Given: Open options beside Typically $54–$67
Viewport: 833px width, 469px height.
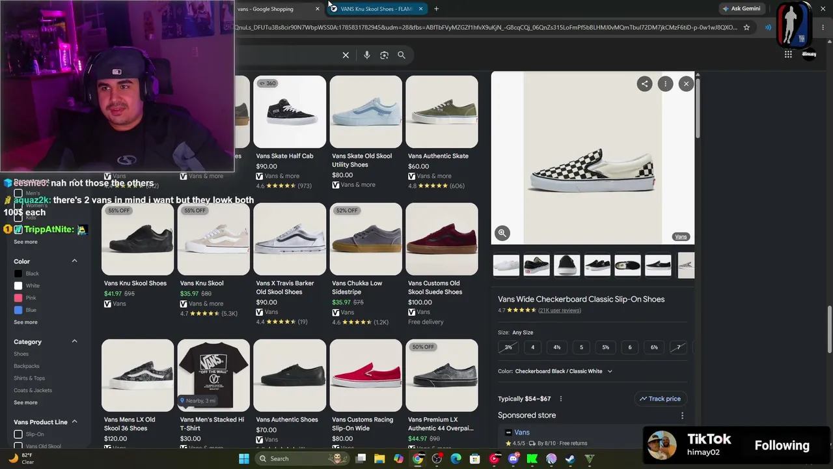Looking at the screenshot, I should tap(560, 399).
